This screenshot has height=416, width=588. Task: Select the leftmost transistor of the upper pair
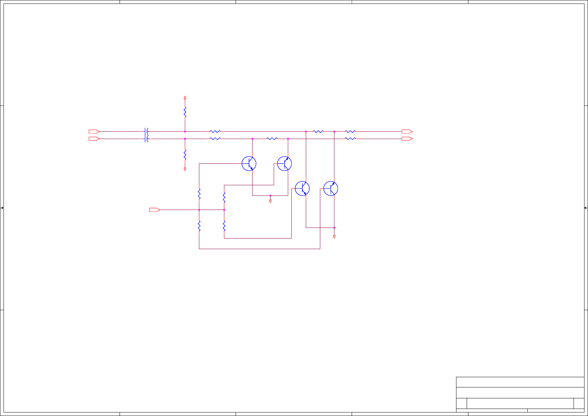point(249,164)
